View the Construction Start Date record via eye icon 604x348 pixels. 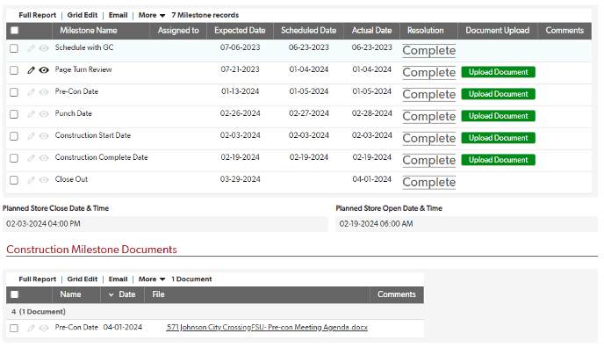point(44,136)
